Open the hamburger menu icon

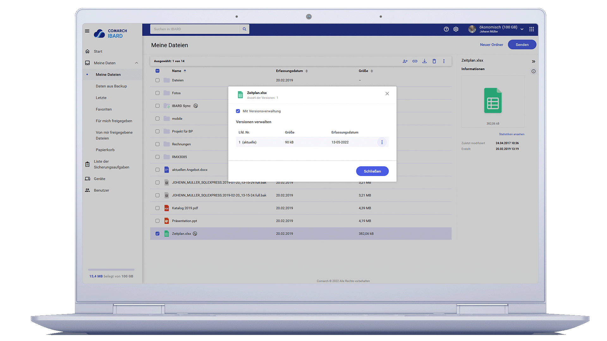(87, 31)
